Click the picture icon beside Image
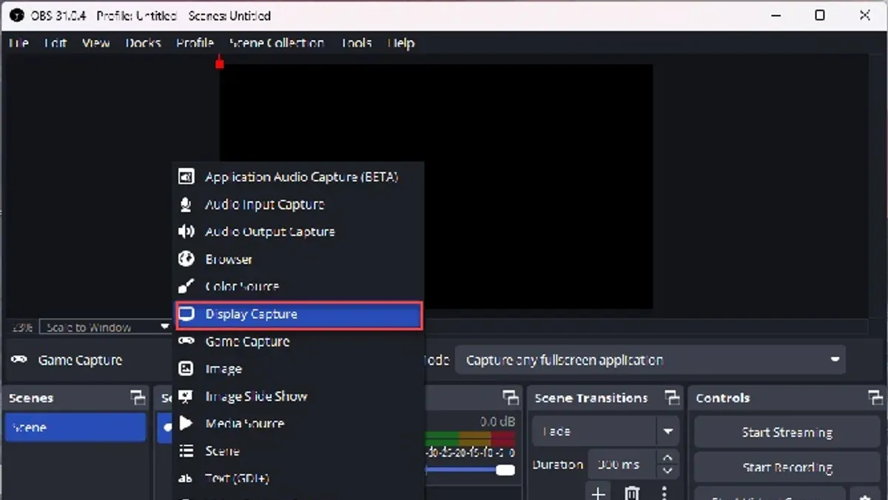 pos(186,369)
